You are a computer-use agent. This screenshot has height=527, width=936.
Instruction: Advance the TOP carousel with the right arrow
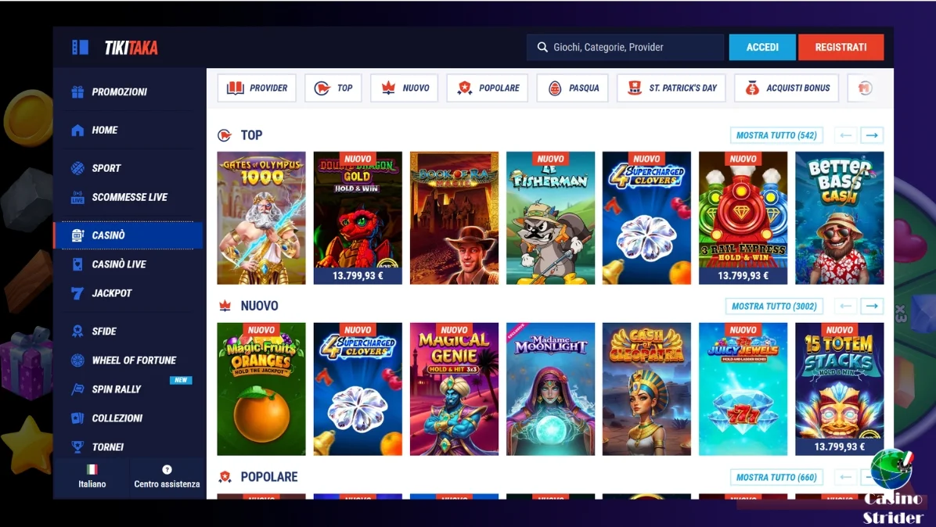click(872, 134)
